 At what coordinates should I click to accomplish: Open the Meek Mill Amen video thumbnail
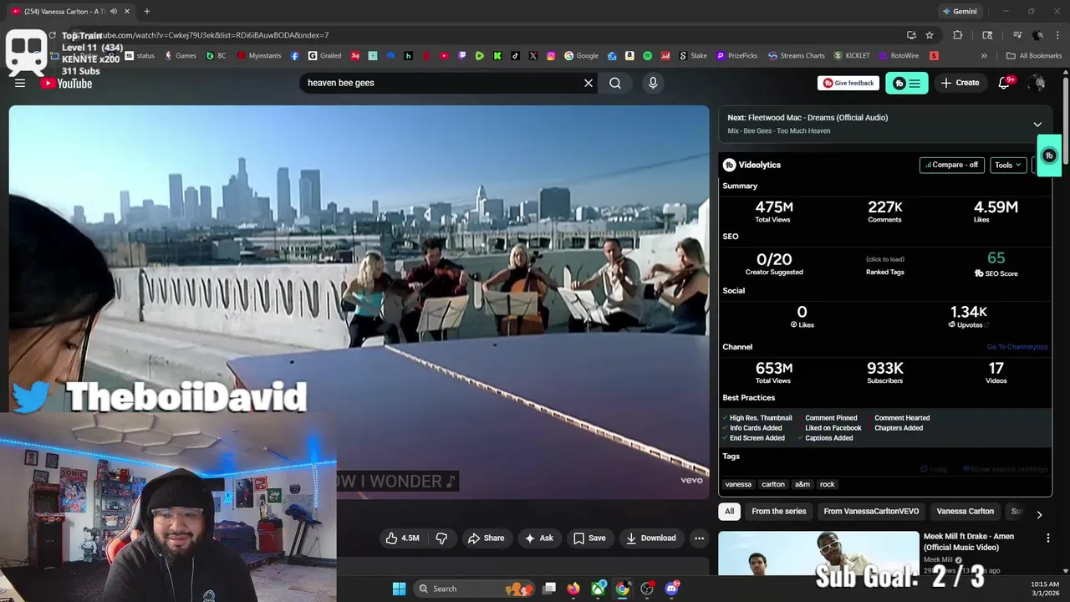[x=818, y=554]
